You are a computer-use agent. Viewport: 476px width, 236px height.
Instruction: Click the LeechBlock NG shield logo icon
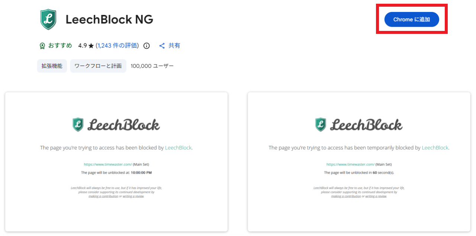tap(48, 19)
